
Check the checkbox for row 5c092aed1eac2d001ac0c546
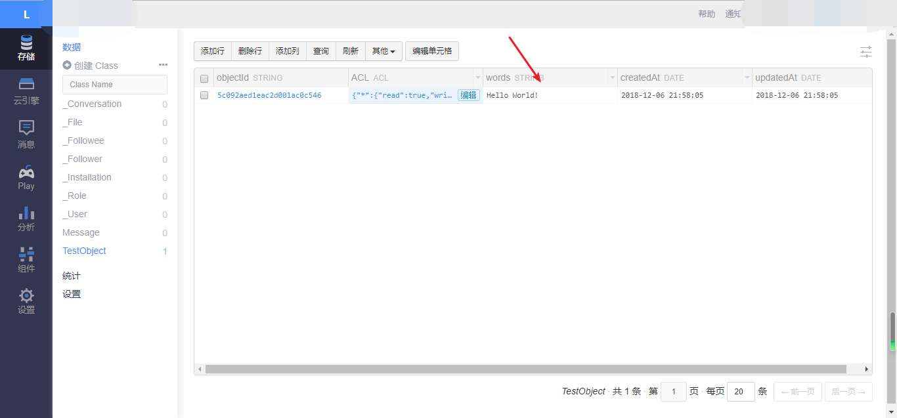pos(204,94)
